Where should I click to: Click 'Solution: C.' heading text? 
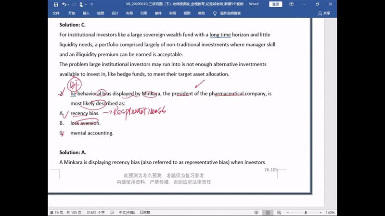click(x=73, y=25)
